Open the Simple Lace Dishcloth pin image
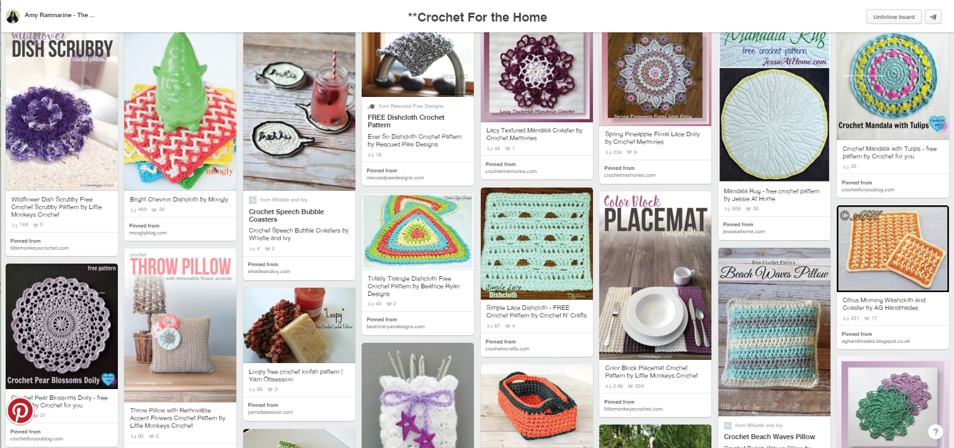 click(537, 244)
